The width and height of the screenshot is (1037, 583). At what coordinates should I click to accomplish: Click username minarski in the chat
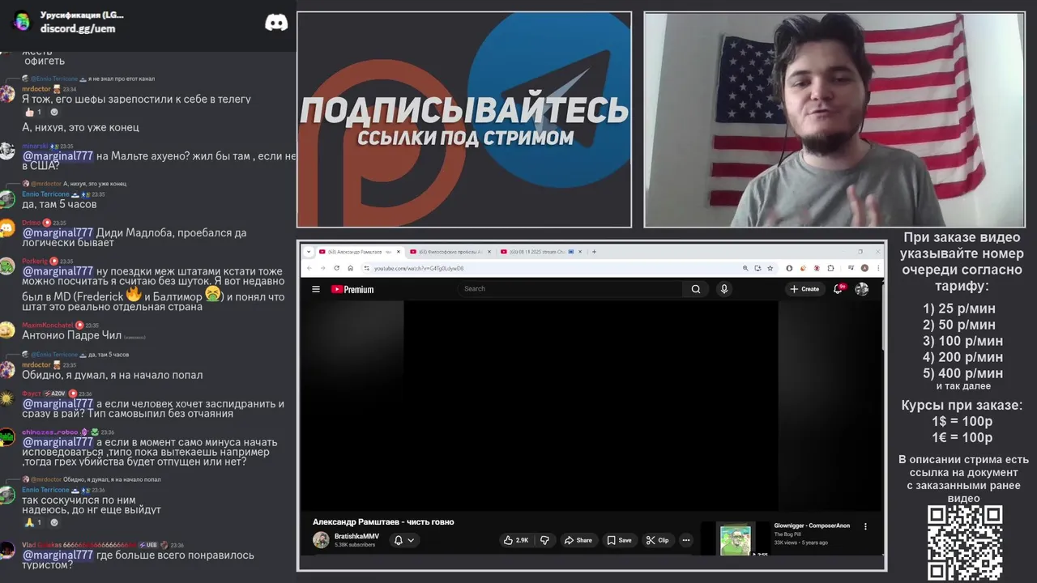click(x=35, y=146)
